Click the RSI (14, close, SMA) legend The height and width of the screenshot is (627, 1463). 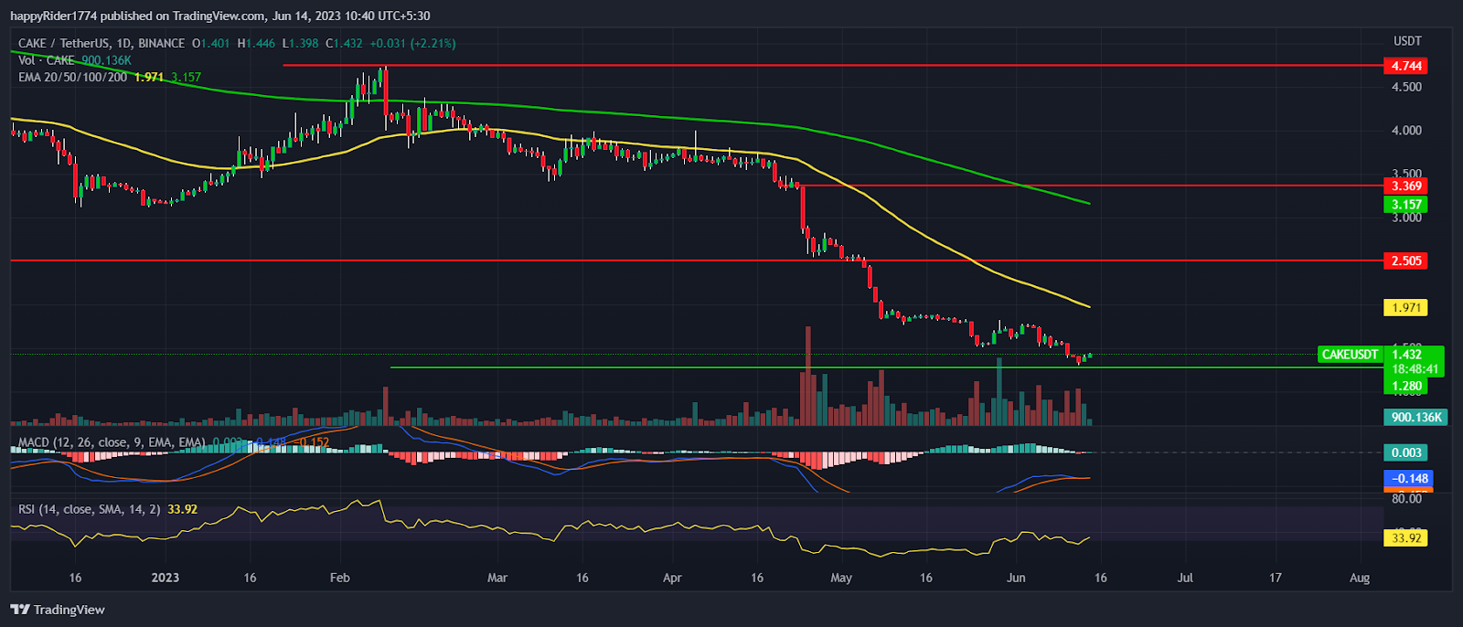(90, 509)
